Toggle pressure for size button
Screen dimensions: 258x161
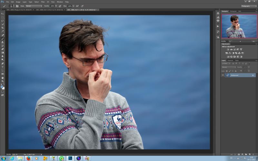coord(82,6)
